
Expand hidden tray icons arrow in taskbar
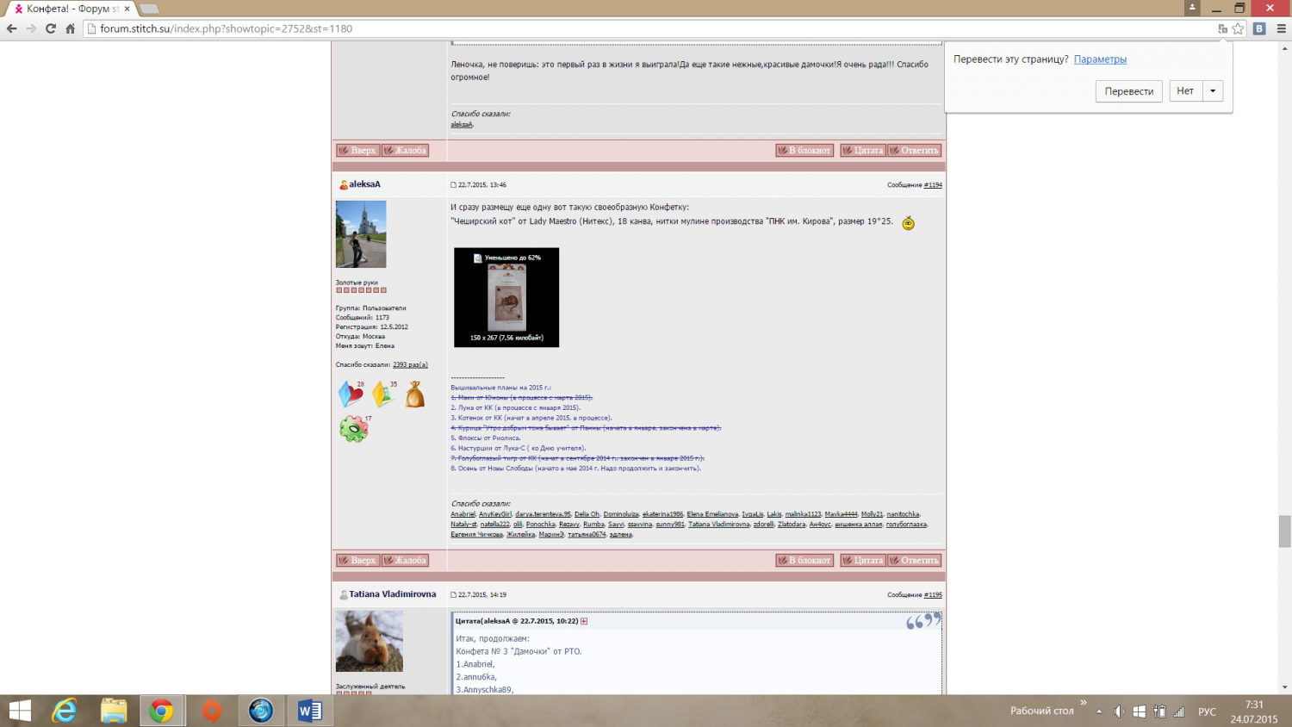pyautogui.click(x=1099, y=711)
